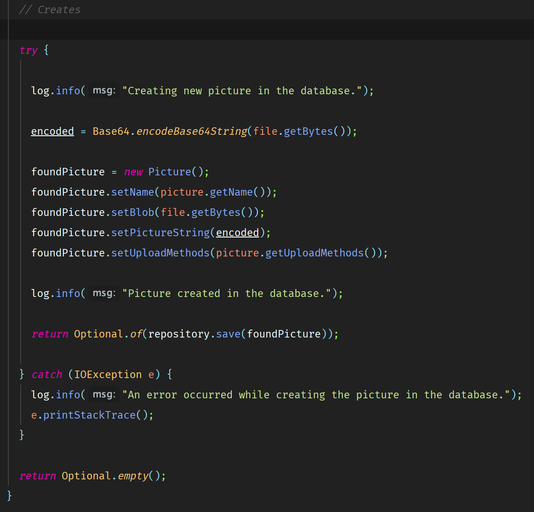Image resolution: width=534 pixels, height=512 pixels.
Task: Click the IOException class name
Action: tap(108, 375)
